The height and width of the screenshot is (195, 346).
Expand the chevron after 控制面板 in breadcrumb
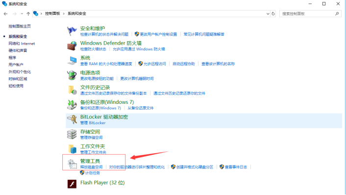click(64, 14)
